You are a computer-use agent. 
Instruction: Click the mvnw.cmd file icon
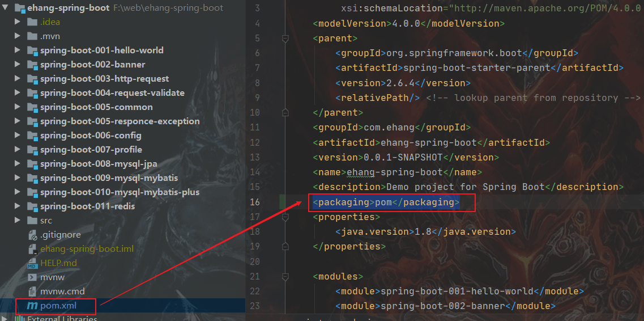pos(32,292)
